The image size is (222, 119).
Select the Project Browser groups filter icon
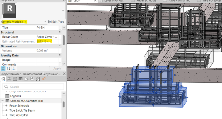pyautogui.click(x=38, y=79)
